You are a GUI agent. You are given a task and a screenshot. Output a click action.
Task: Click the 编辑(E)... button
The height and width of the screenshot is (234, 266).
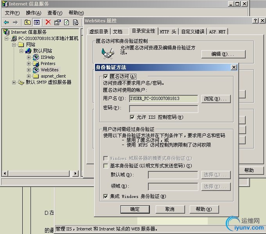coord(223,54)
